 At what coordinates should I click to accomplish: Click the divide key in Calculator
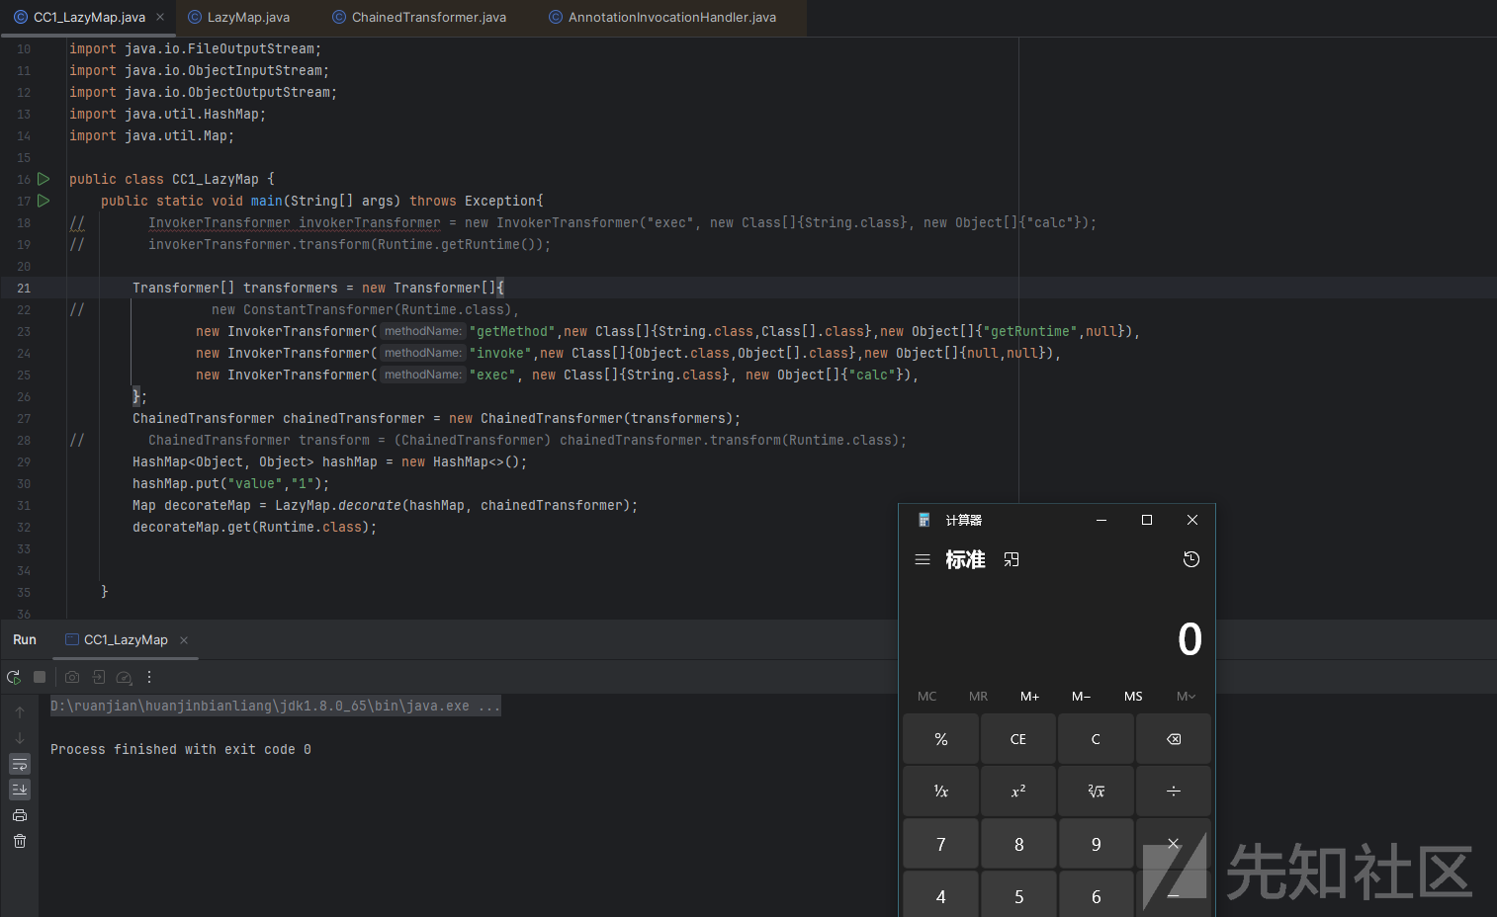click(x=1174, y=792)
